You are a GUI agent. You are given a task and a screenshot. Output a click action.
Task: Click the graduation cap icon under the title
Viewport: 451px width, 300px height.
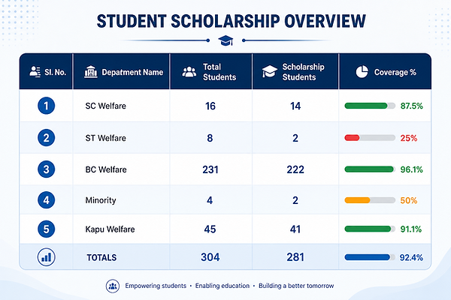coord(225,40)
